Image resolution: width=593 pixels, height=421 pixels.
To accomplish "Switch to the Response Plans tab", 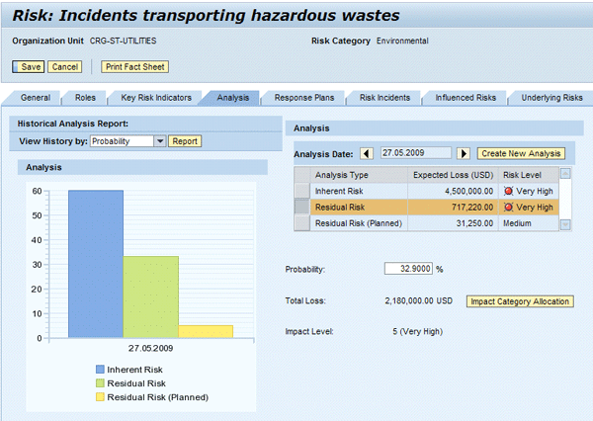I will [301, 98].
